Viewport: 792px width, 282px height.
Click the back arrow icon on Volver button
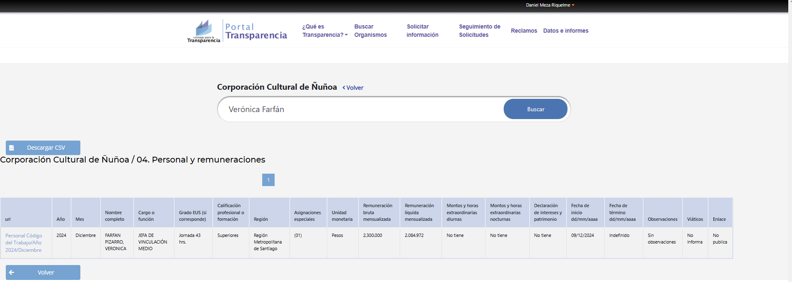pyautogui.click(x=12, y=272)
